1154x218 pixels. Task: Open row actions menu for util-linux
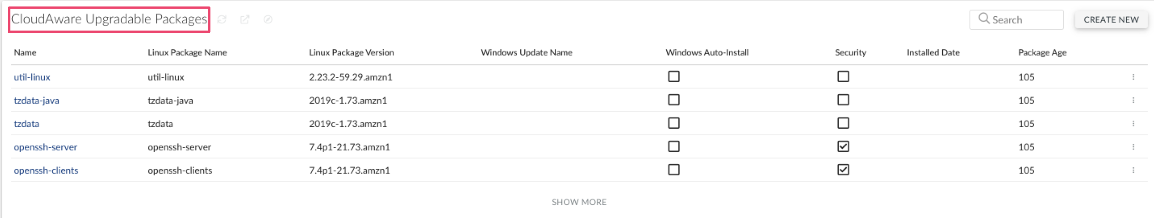click(x=1133, y=77)
